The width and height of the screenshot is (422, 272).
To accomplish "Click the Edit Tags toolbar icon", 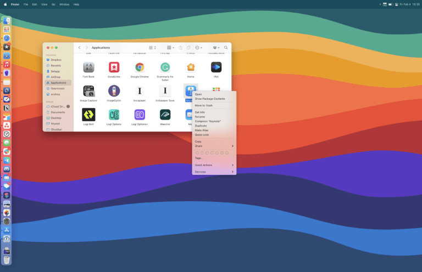I will pyautogui.click(x=188, y=48).
